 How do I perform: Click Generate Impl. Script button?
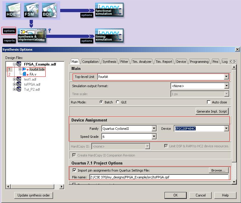(212, 111)
